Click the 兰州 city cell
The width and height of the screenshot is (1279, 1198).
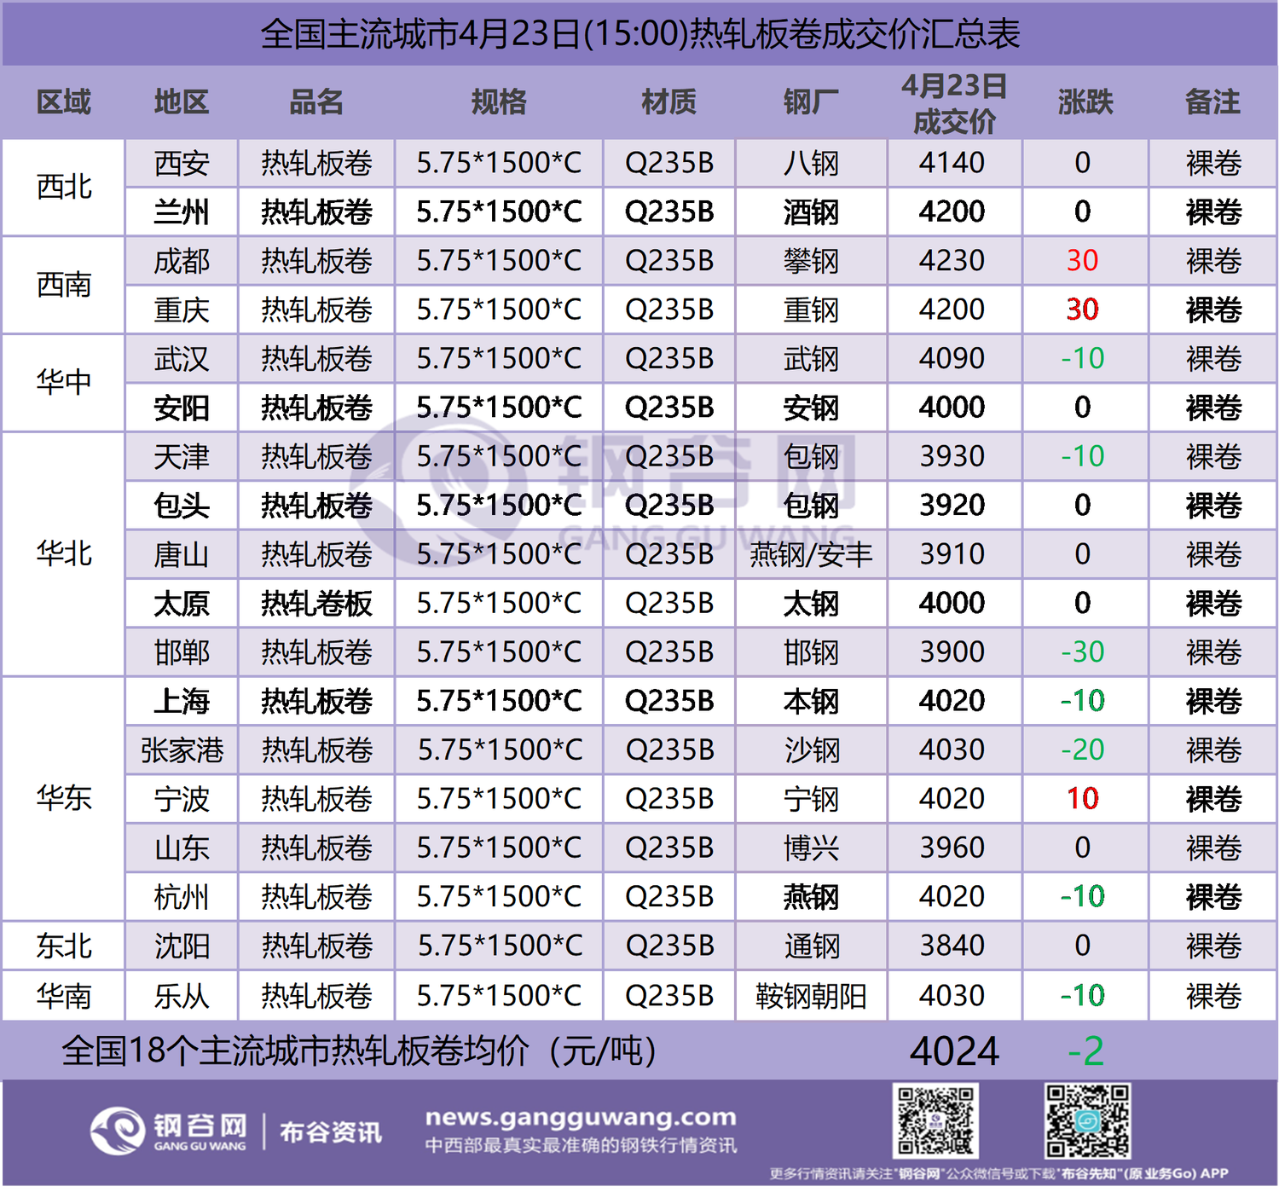point(182,212)
